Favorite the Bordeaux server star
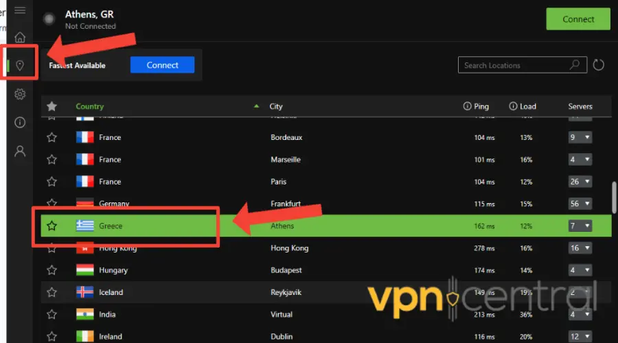The height and width of the screenshot is (343, 618). click(51, 137)
